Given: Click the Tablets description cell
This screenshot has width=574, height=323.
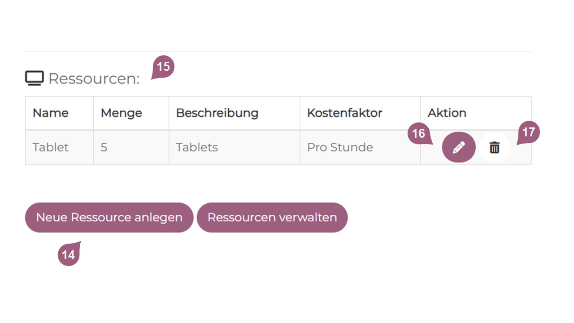Looking at the screenshot, I should [x=197, y=147].
